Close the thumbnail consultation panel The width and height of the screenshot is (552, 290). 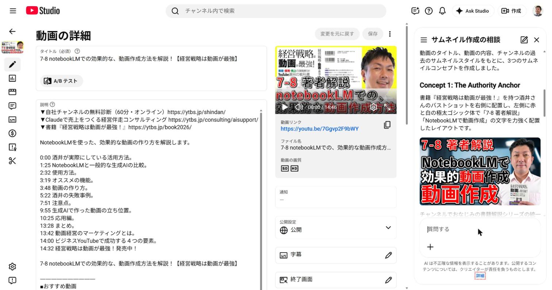(x=536, y=40)
